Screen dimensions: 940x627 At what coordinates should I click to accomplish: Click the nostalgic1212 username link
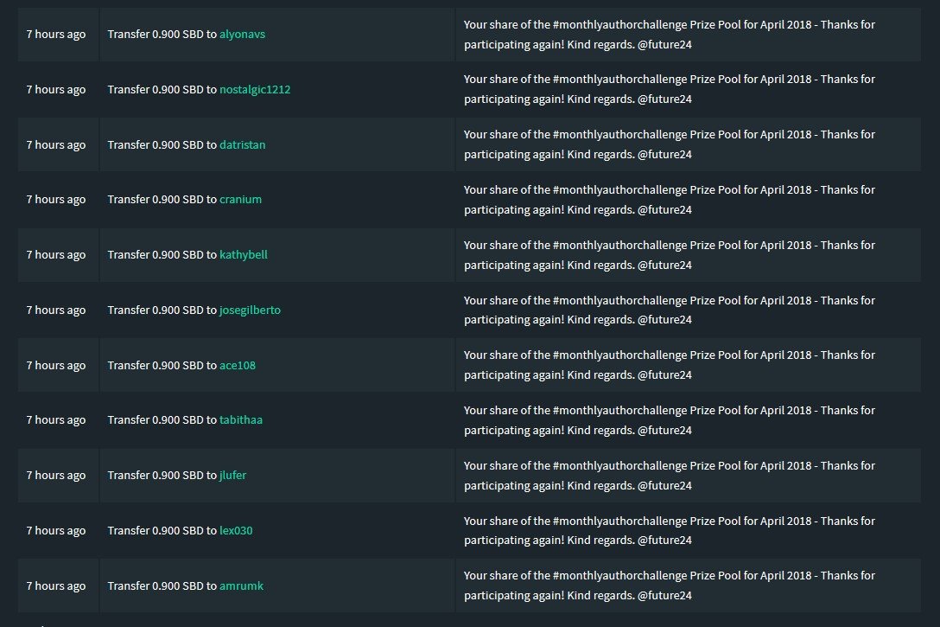click(261, 90)
